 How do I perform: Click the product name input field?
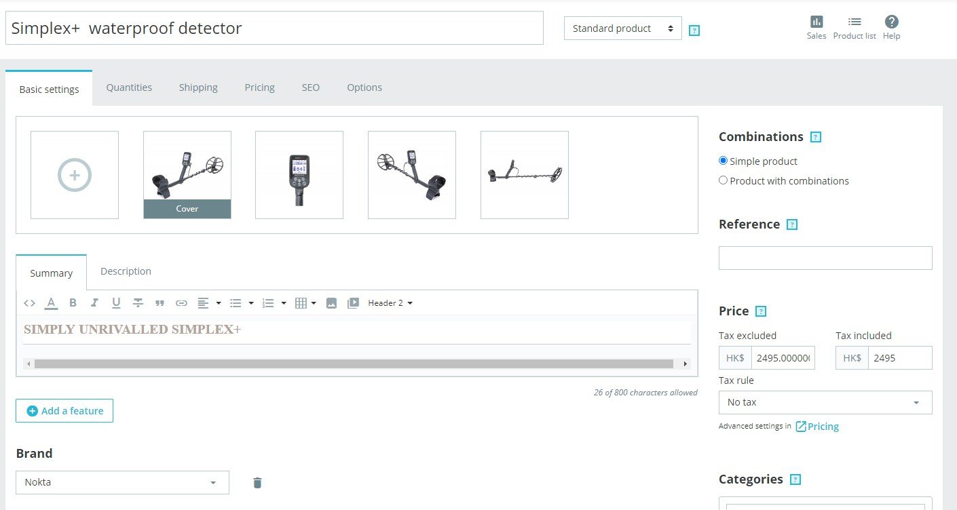[274, 28]
